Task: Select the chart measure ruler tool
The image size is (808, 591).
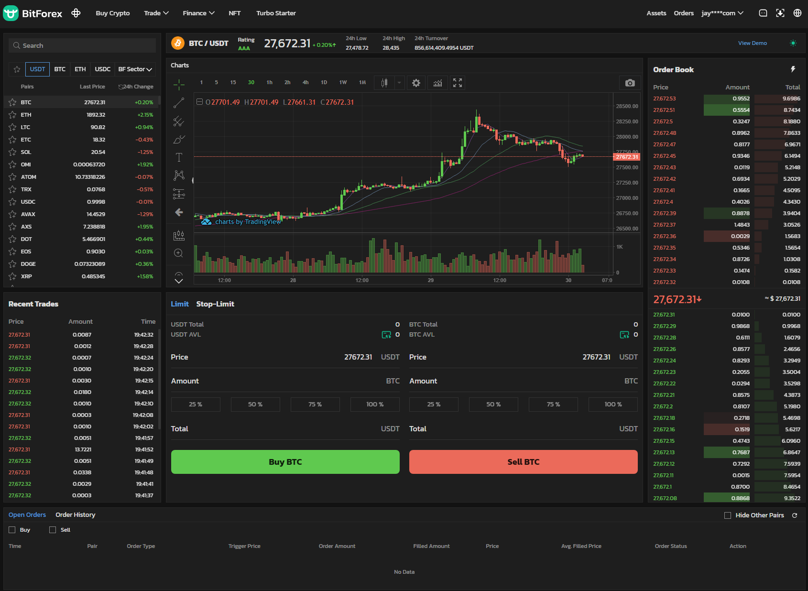Action: [179, 235]
